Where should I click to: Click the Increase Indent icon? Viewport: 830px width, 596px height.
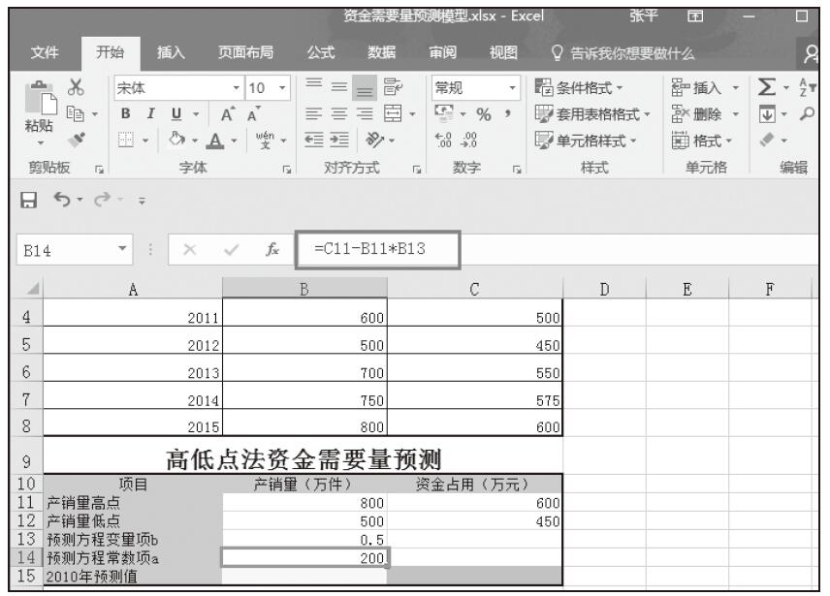click(340, 129)
